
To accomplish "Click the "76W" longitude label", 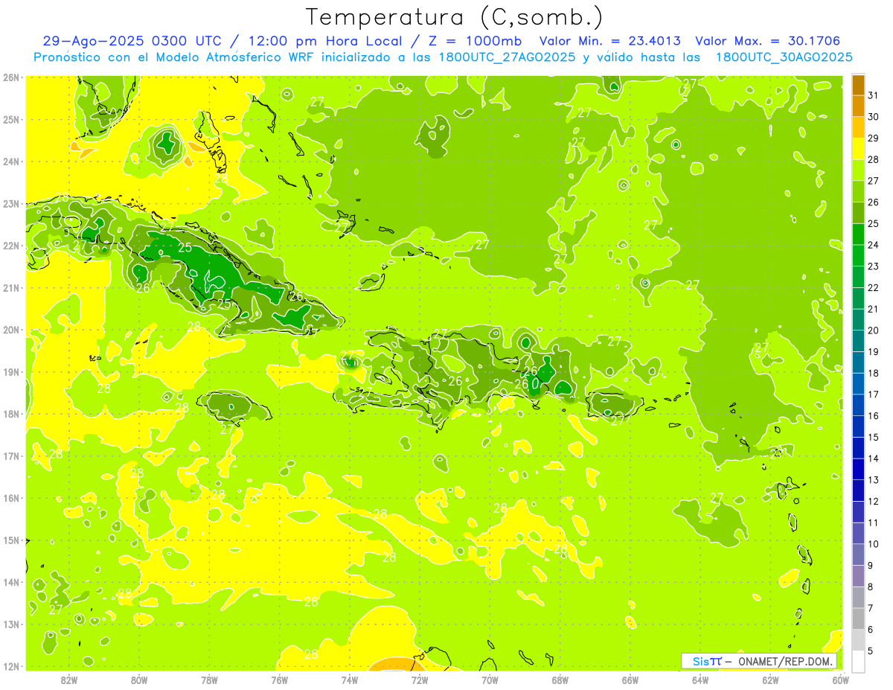I will click(280, 680).
